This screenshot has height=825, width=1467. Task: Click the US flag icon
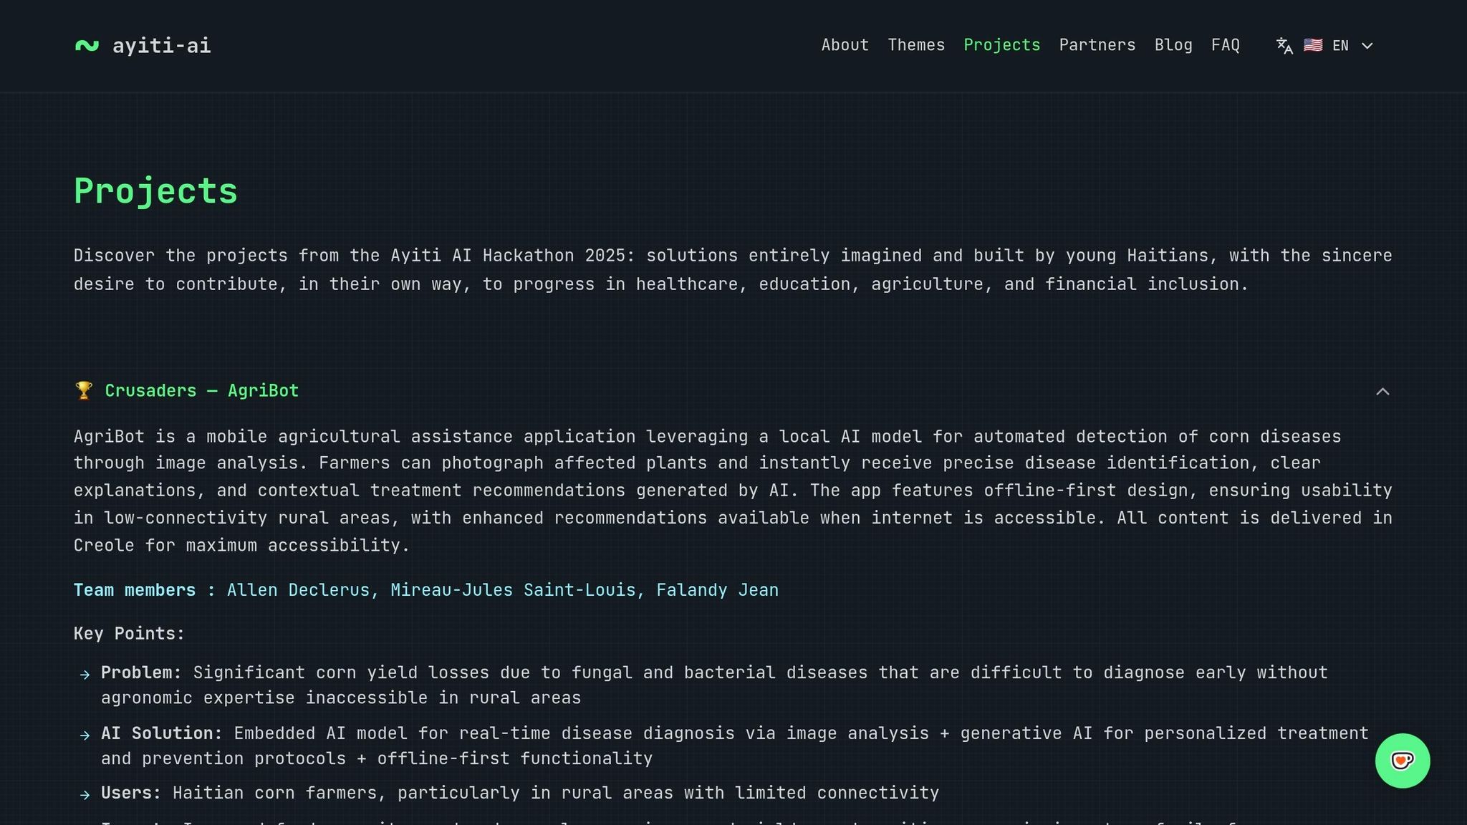coord(1313,45)
